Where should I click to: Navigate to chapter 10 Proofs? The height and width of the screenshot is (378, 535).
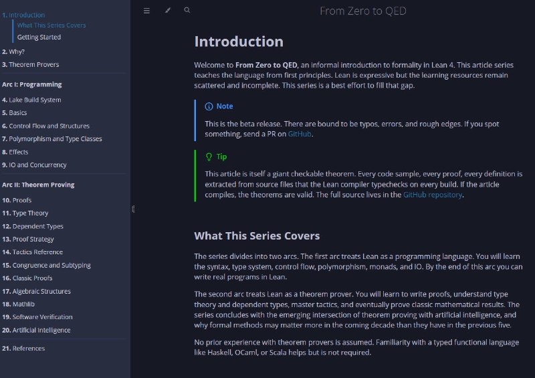(17, 200)
